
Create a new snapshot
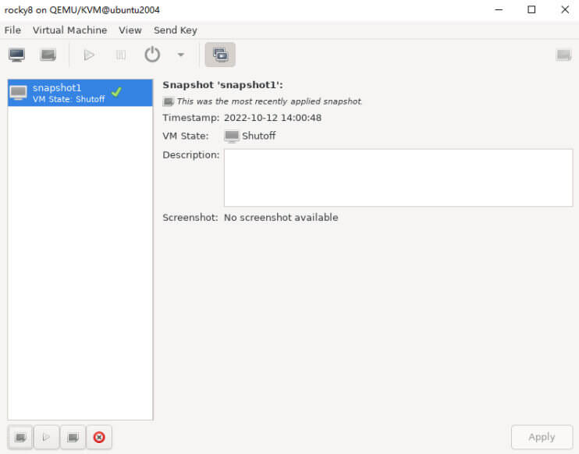click(20, 438)
